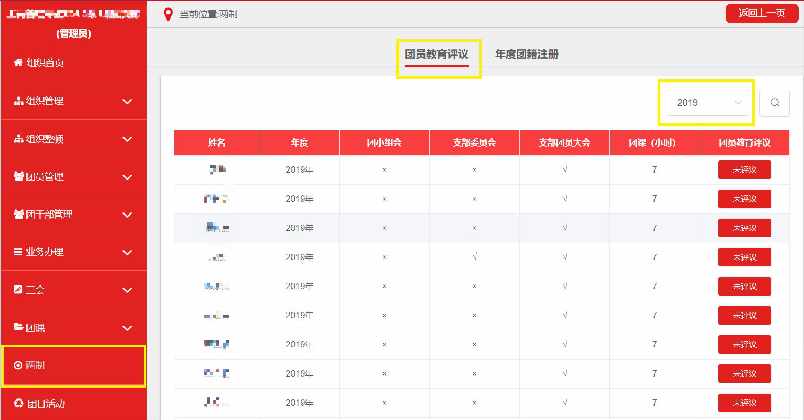Click the search magnifier icon button

pyautogui.click(x=774, y=103)
